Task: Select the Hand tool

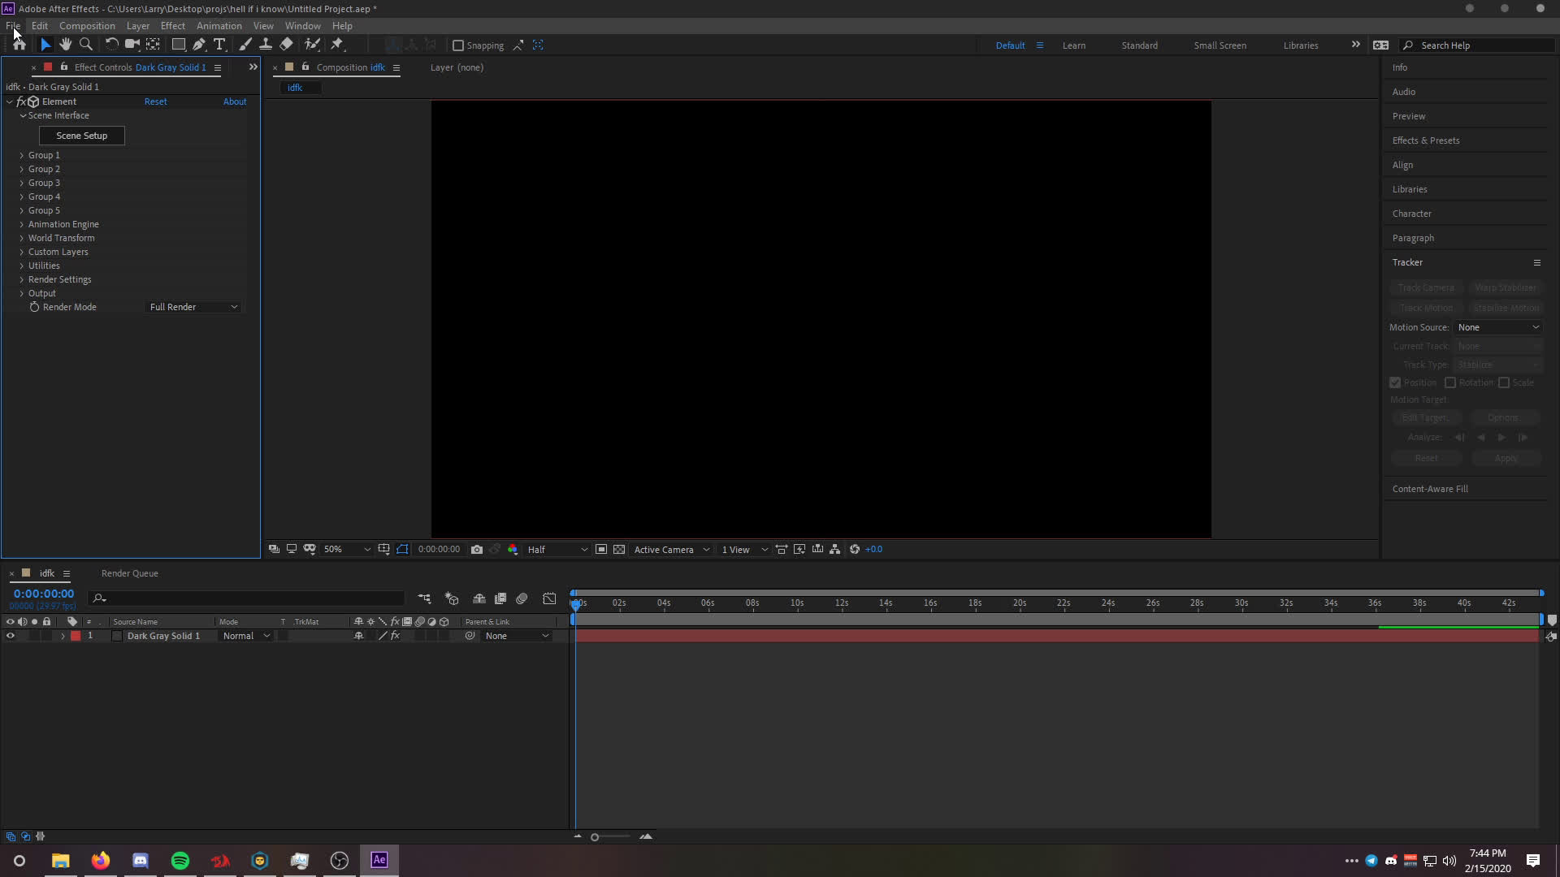Action: pos(66,45)
